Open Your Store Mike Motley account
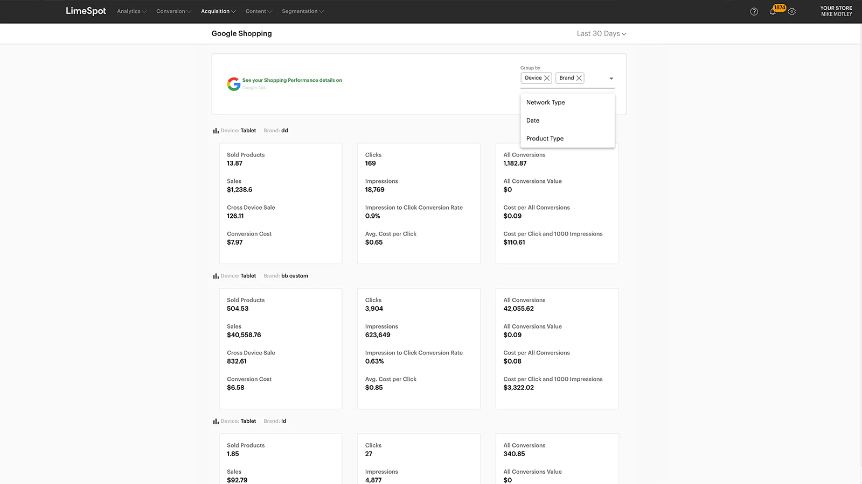The image size is (862, 484). tap(836, 11)
